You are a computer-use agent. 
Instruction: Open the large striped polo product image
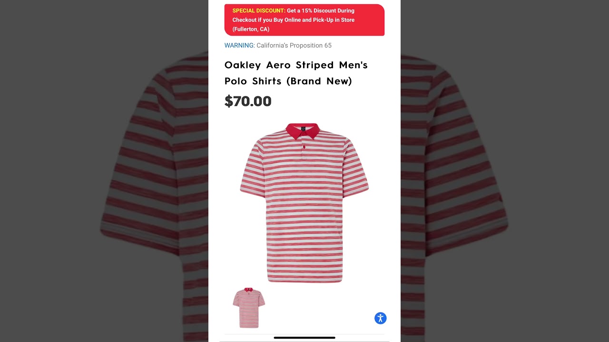point(304,203)
